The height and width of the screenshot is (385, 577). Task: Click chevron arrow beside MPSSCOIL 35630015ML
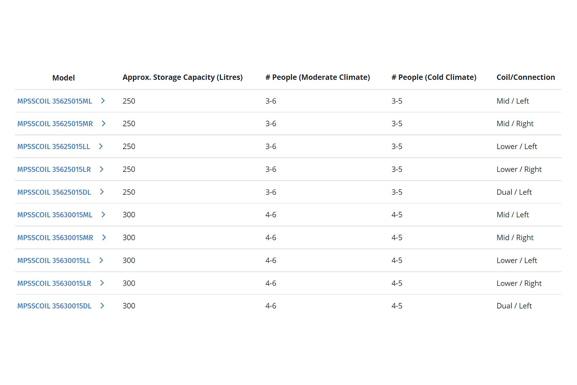[x=103, y=215]
